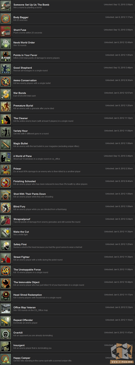The width and height of the screenshot is (135, 365).
Task: Click the Magic Bullet achievement icon
Action: click(6, 145)
